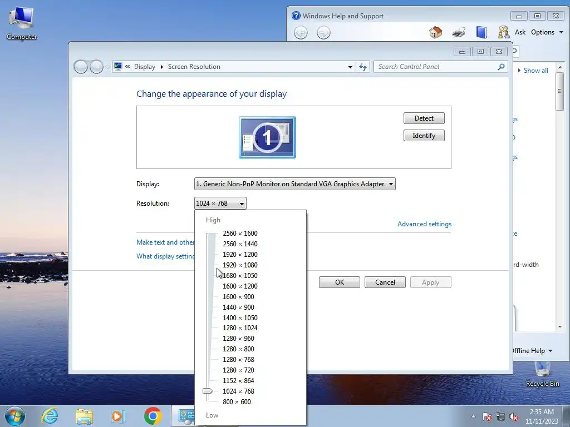
Task: Select 1400 × 1050 resolution
Action: [240, 317]
